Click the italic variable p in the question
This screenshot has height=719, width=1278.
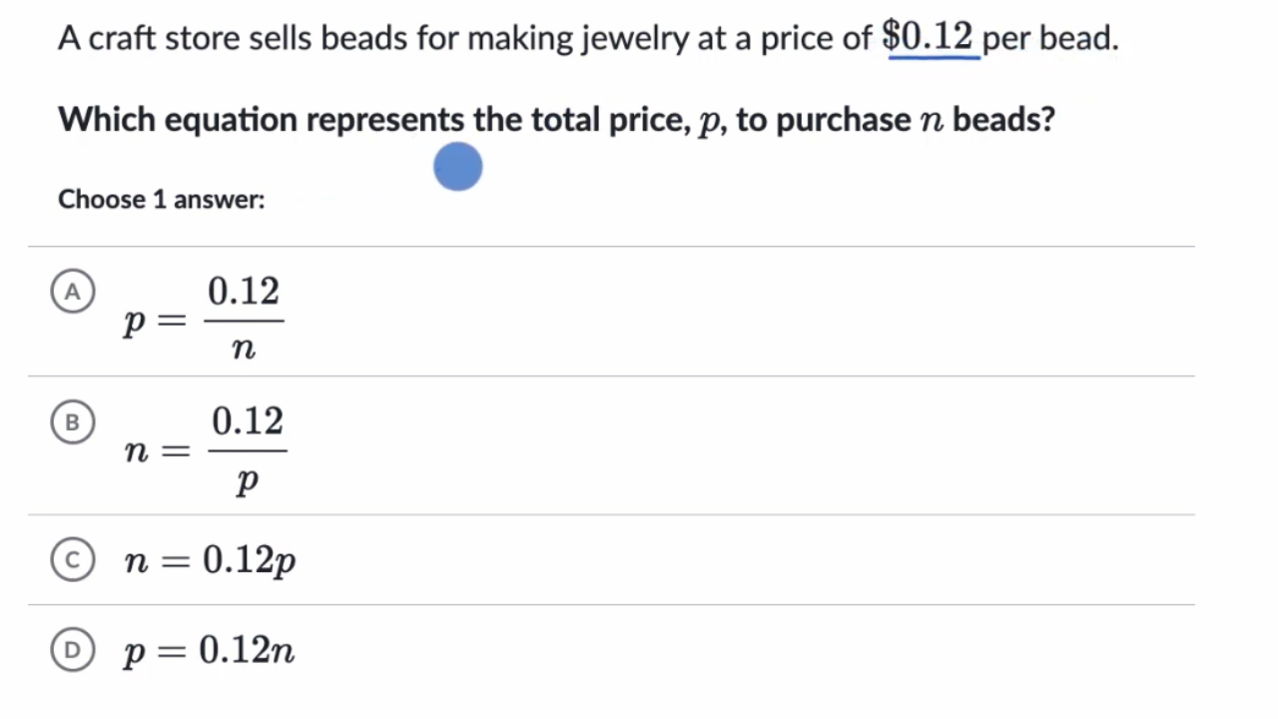(x=709, y=121)
